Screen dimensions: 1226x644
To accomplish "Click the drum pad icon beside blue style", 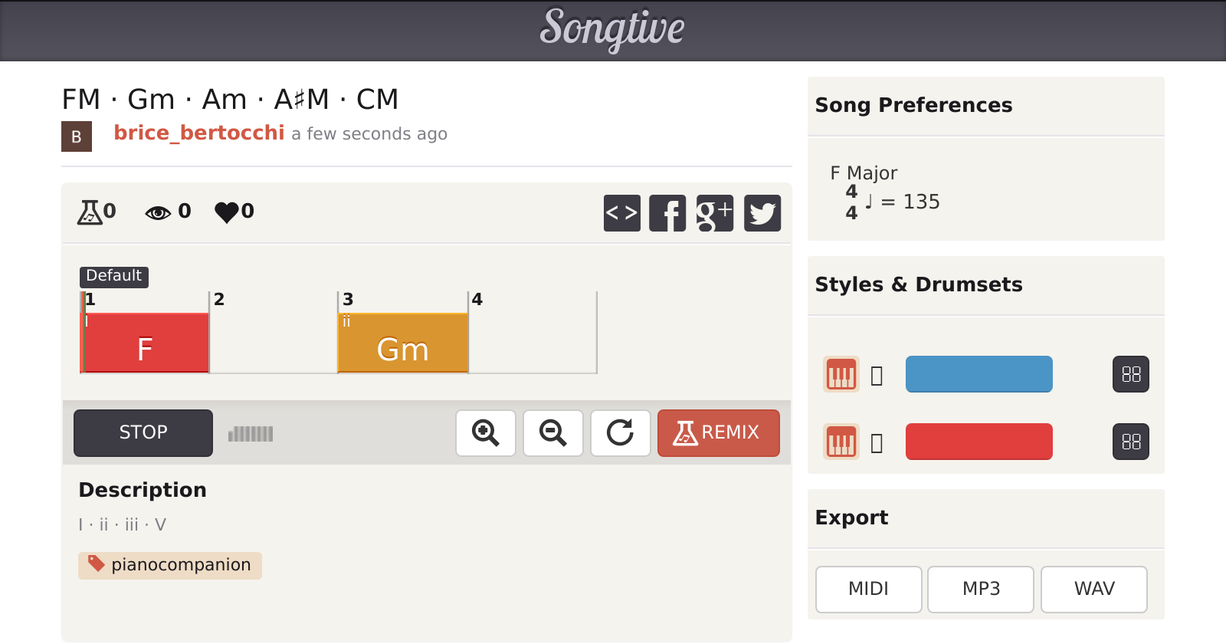I will click(x=1130, y=375).
